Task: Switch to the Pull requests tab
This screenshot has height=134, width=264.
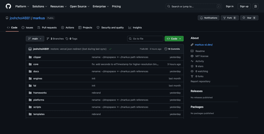Action: 47,28
